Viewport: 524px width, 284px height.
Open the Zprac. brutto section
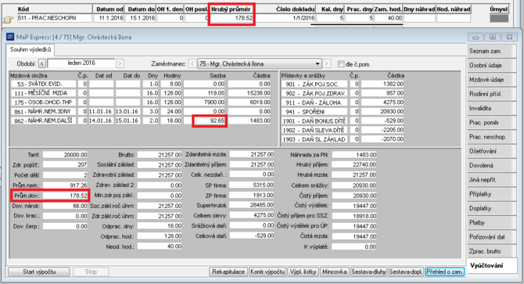[x=491, y=252]
